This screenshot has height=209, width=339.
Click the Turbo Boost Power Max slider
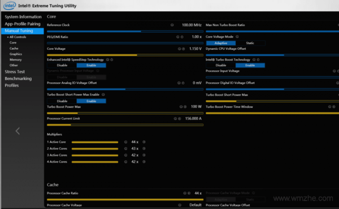pyautogui.click(x=125, y=113)
